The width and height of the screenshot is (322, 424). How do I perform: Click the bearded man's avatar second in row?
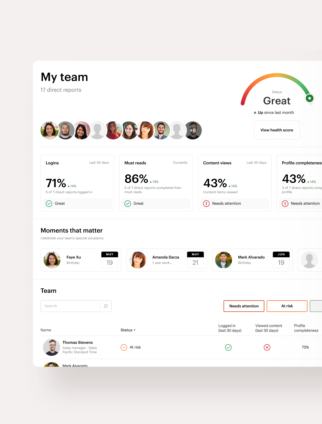click(x=66, y=130)
